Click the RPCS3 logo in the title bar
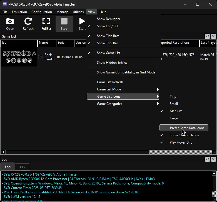217x202 pixels. [x=4, y=4]
